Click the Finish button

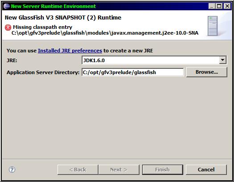(x=163, y=170)
